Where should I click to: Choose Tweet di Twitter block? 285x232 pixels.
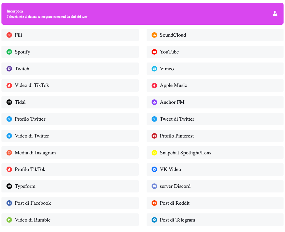point(215,119)
